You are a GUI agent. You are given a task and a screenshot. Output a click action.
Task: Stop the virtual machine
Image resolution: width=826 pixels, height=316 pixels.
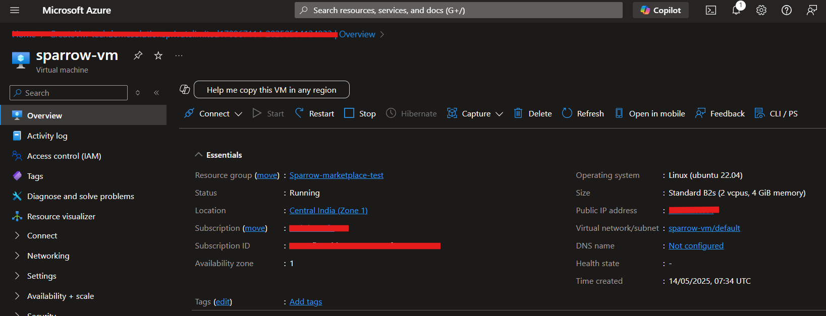(x=360, y=113)
